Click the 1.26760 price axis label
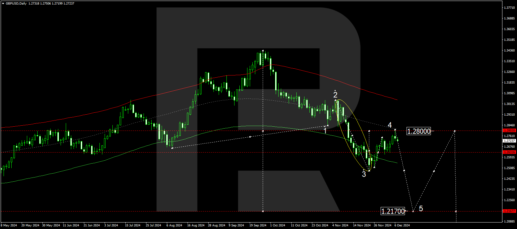Screen dimensions: 517x229 coord(510,147)
